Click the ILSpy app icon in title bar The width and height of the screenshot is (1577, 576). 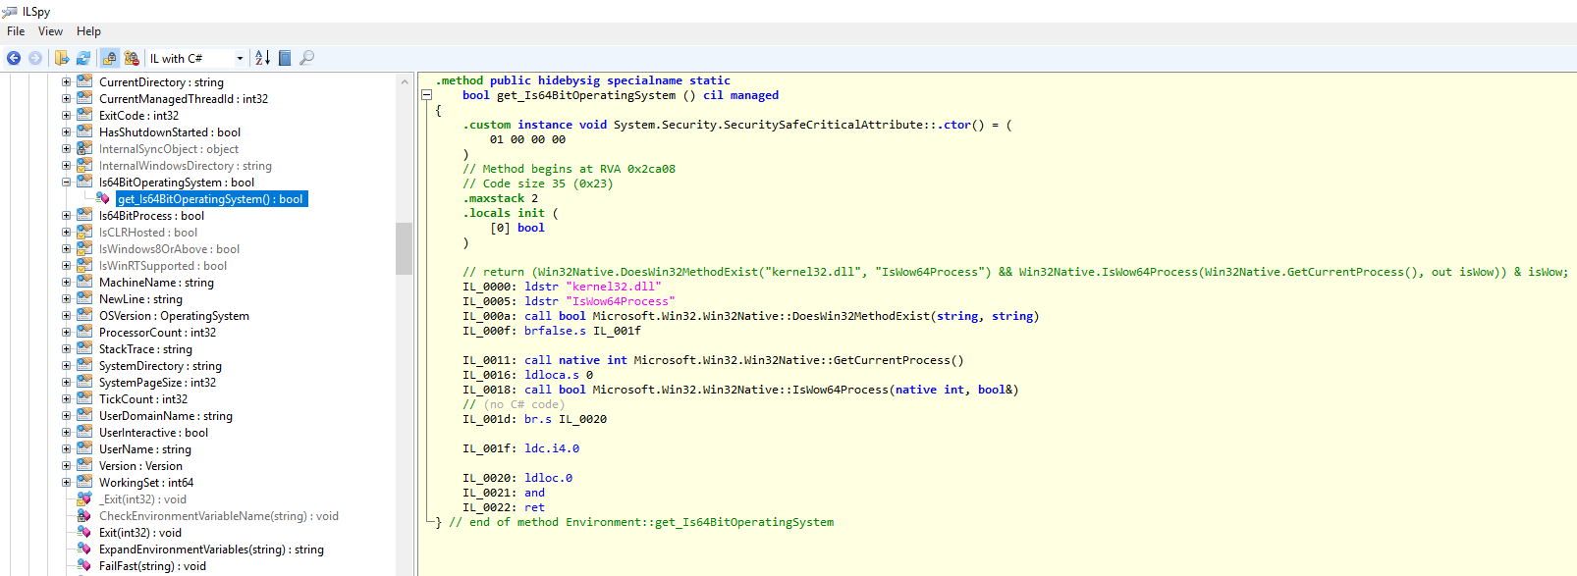[10, 11]
